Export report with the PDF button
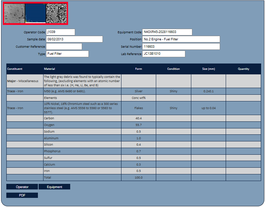Image resolution: width=265 pixels, height=207 pixels. coord(22,195)
